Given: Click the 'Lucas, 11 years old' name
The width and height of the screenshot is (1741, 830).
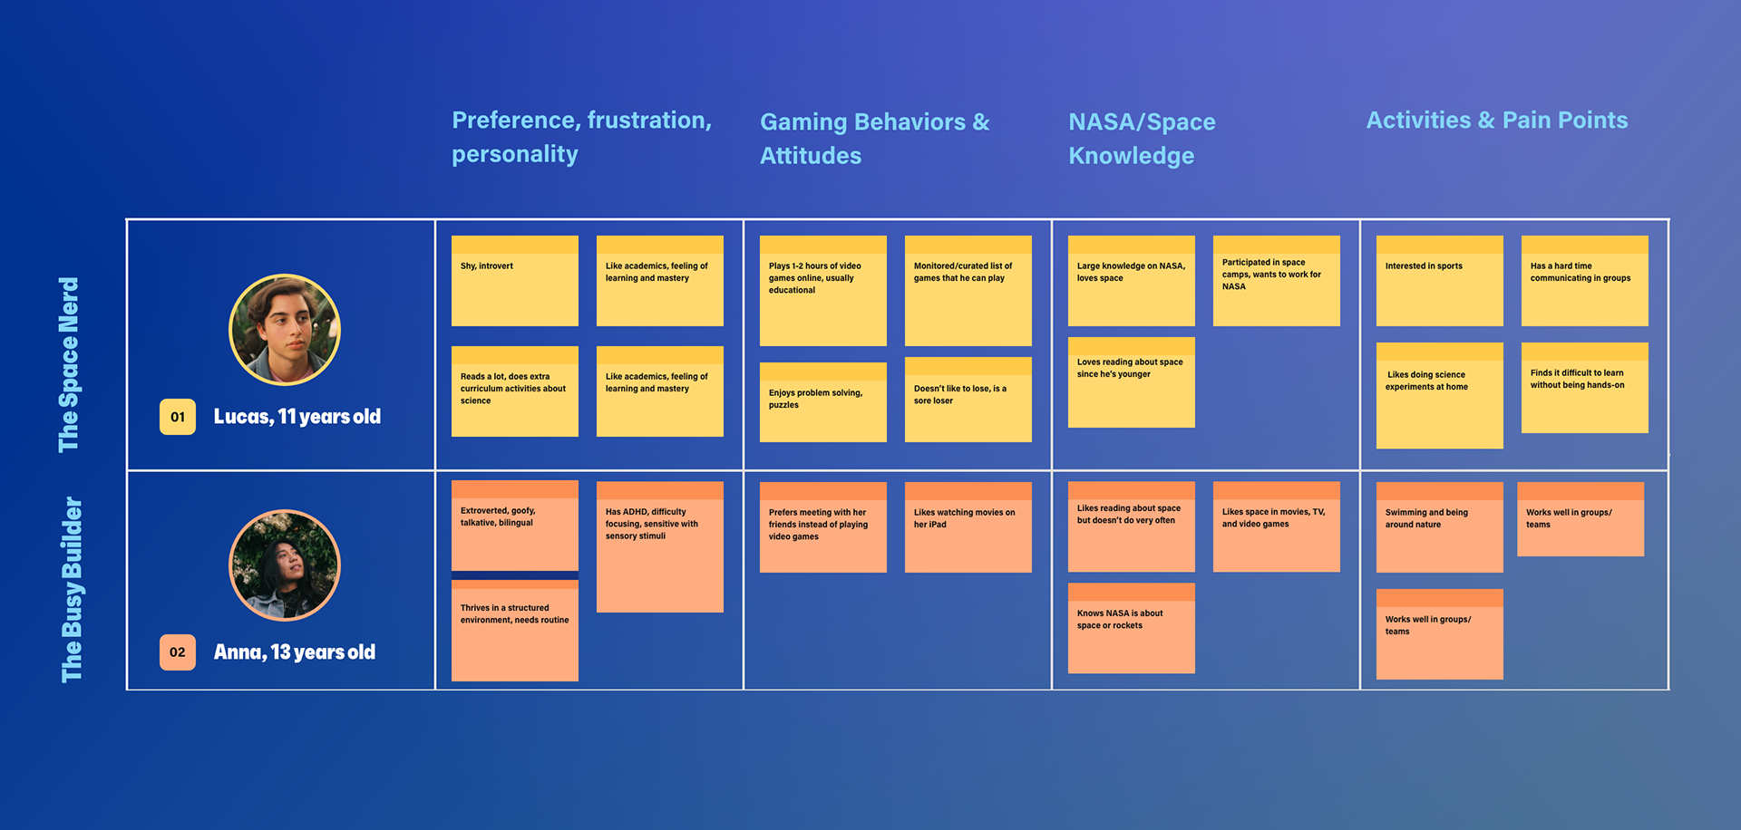Looking at the screenshot, I should tap(297, 417).
